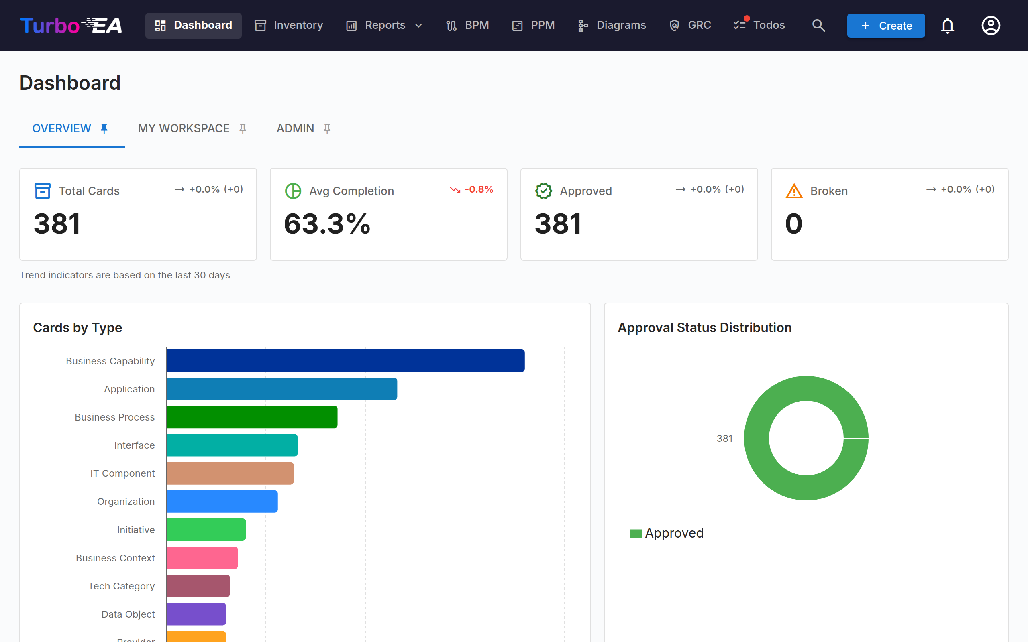The image size is (1028, 642).
Task: Open Todos from the navigation bar
Action: (x=759, y=25)
